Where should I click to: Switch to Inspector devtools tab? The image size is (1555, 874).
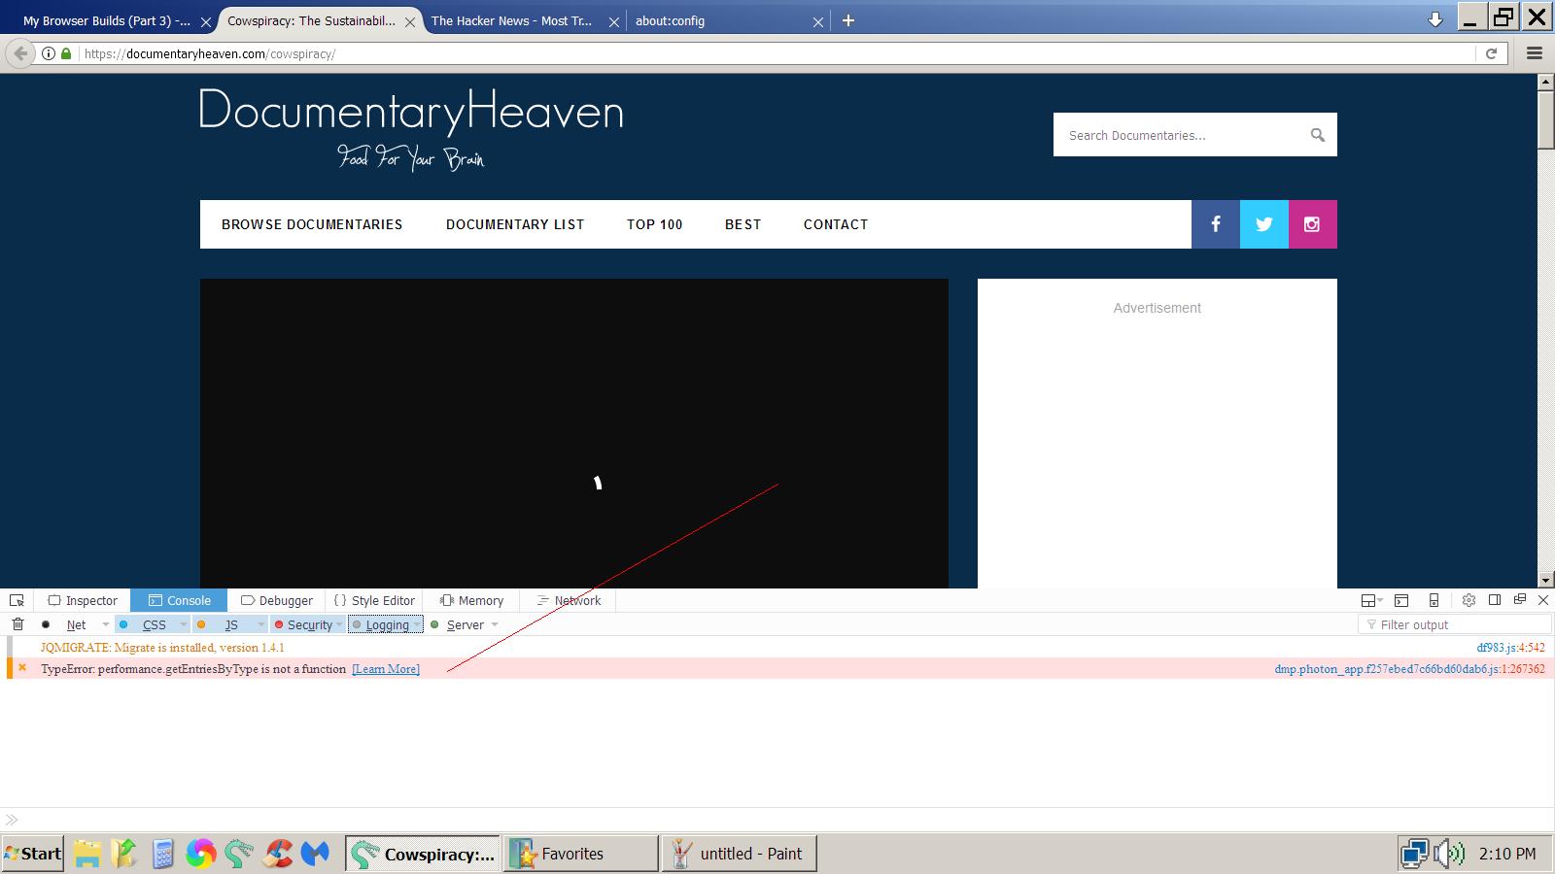click(83, 600)
